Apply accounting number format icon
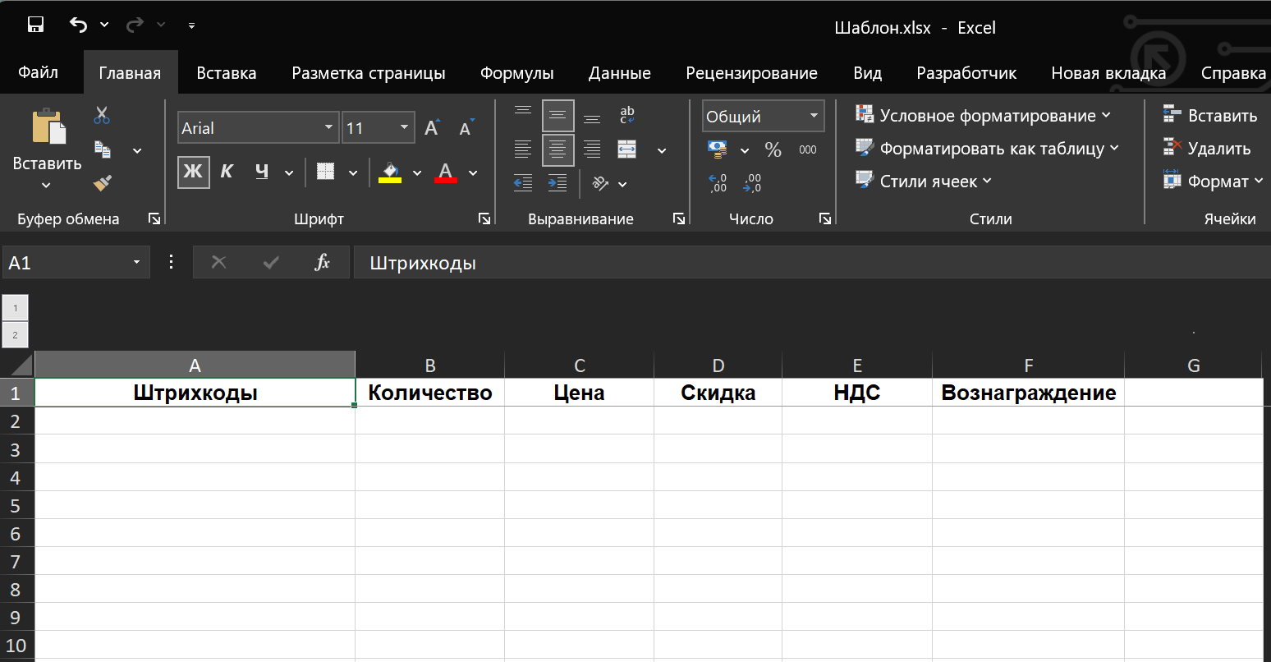Image resolution: width=1271 pixels, height=662 pixels. pyautogui.click(x=718, y=149)
